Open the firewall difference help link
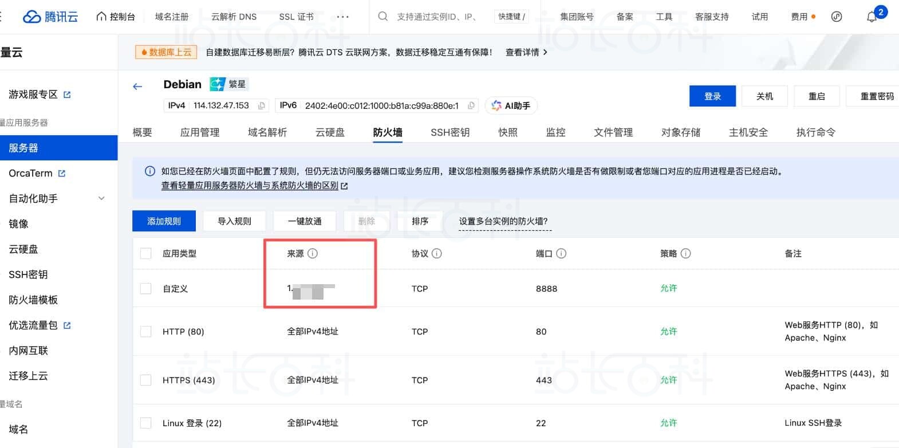 (255, 186)
